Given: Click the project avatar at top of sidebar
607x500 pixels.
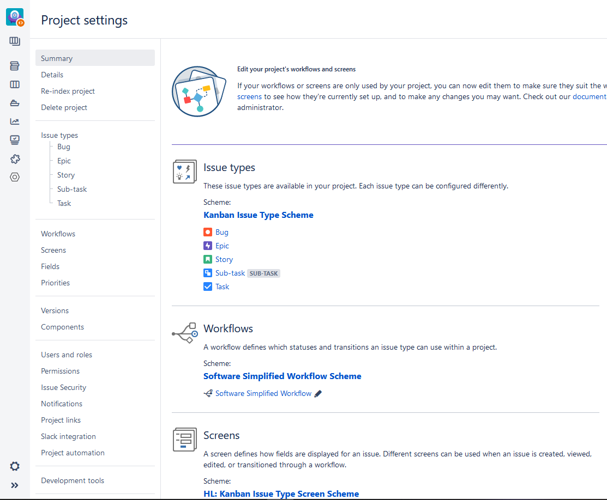Looking at the screenshot, I should (x=15, y=16).
